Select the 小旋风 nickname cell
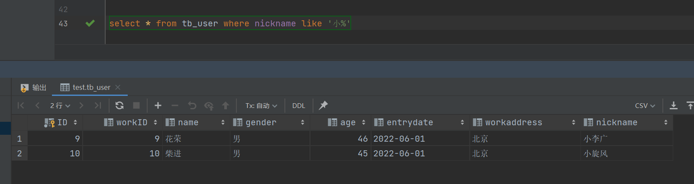 click(x=596, y=154)
